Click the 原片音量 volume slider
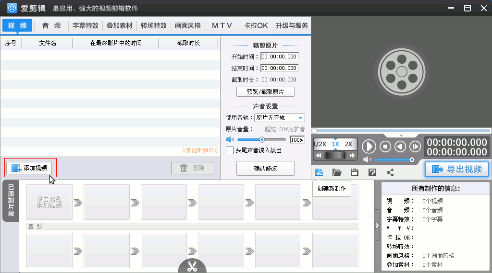492x273 pixels. click(262, 140)
